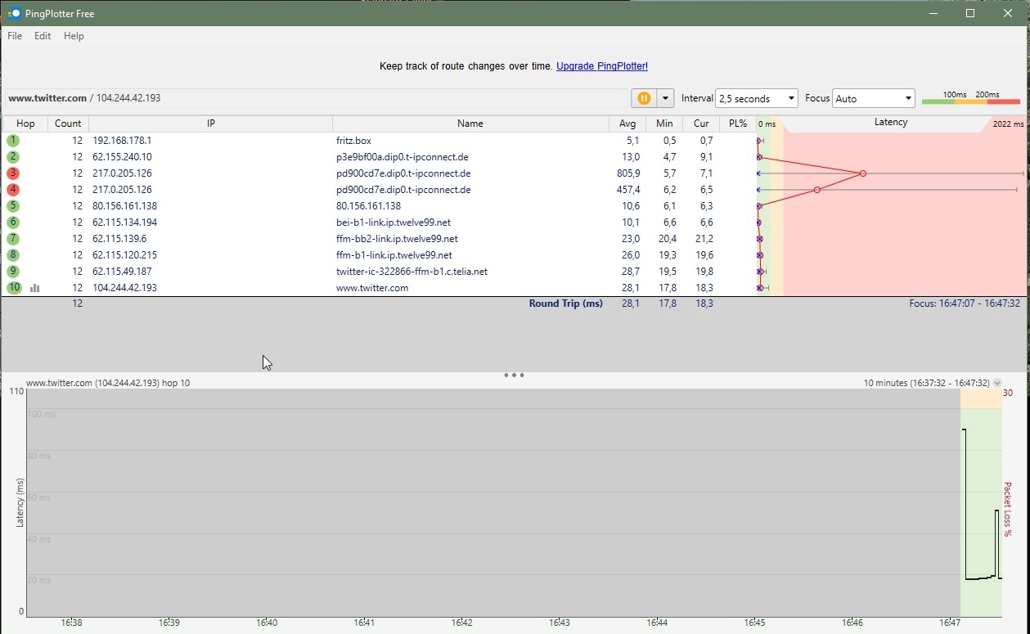Select hop 4 red circle icon
Image resolution: width=1030 pixels, height=634 pixels.
pos(13,190)
